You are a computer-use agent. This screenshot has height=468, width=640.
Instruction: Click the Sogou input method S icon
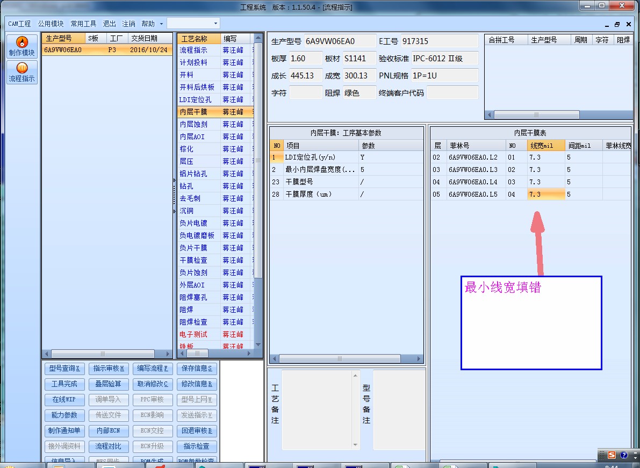point(612,455)
